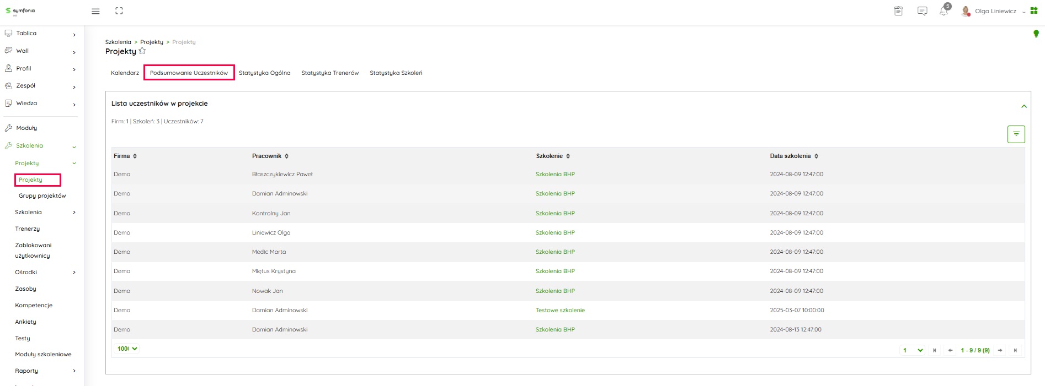This screenshot has height=386, width=1045.
Task: Sort table by Firma column
Action: coord(135,156)
